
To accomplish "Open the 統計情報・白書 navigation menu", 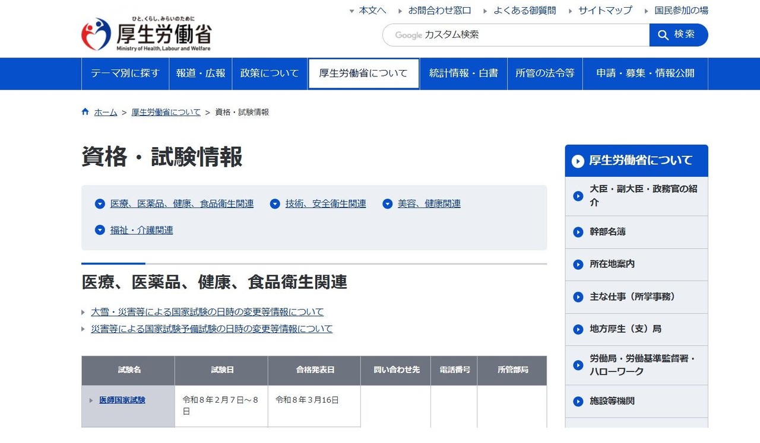I will point(463,74).
